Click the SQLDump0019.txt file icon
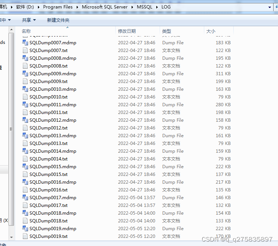The width and height of the screenshot is (278, 246). 25,236
